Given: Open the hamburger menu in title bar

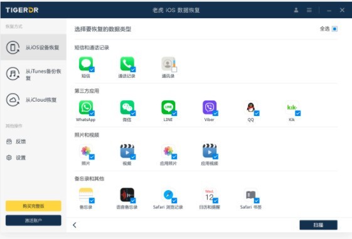Looking at the screenshot, I should [x=309, y=10].
